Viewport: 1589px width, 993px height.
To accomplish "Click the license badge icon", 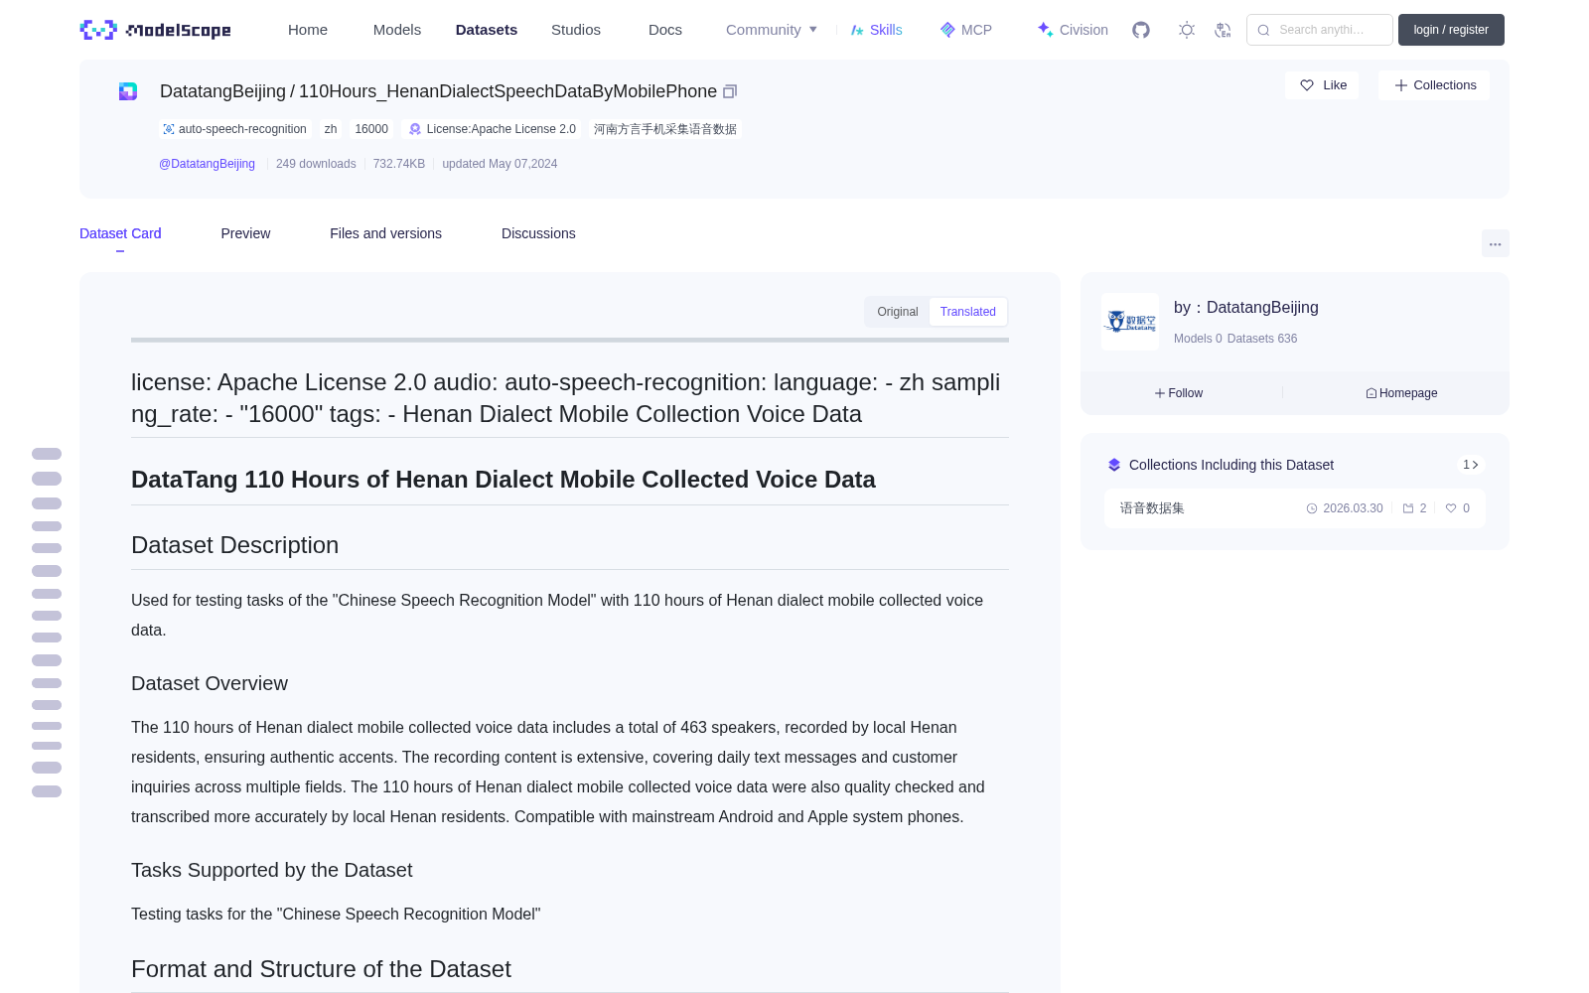I will (415, 129).
